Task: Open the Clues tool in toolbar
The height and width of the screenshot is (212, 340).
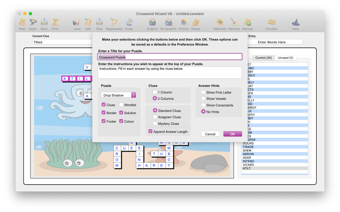Action: [129, 22]
